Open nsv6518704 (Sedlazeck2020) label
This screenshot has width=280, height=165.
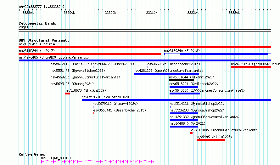point(194,84)
